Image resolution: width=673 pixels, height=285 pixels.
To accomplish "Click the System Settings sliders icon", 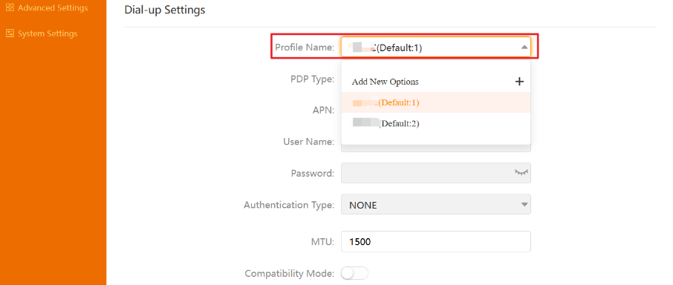I will tap(10, 33).
